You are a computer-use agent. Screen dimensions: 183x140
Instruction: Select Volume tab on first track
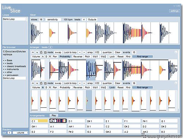pos(36,57)
